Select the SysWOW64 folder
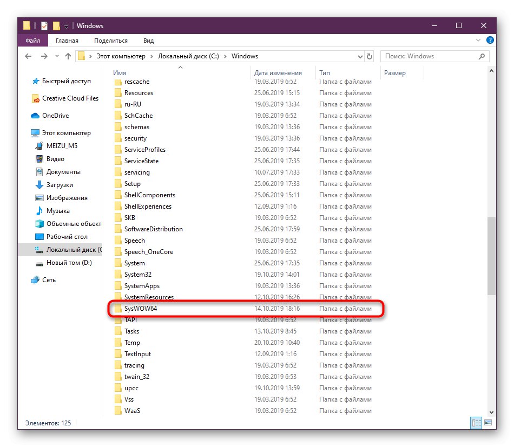Viewport: 514px width, 447px height. [x=141, y=309]
